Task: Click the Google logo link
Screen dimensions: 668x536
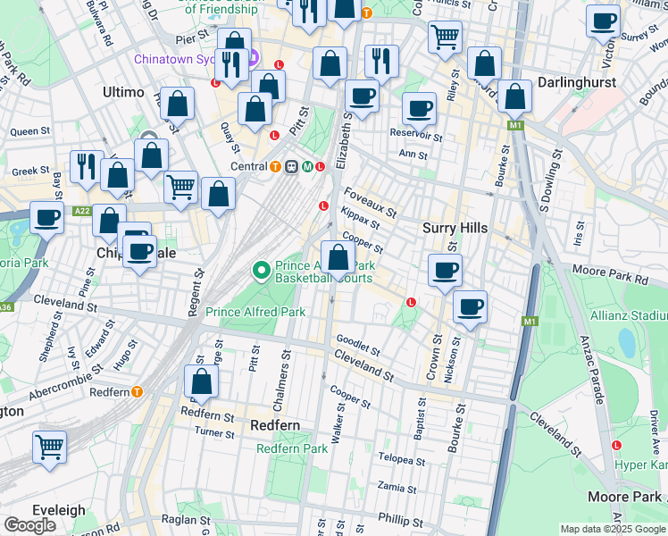Action: (30, 525)
